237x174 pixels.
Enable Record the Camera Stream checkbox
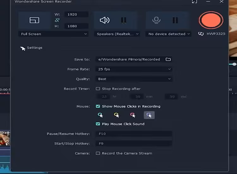coord(98,153)
